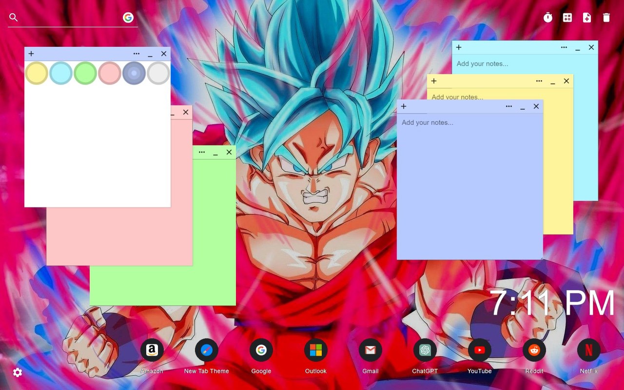The height and width of the screenshot is (390, 624).
Task: Delete notes with trash icon
Action: [606, 18]
